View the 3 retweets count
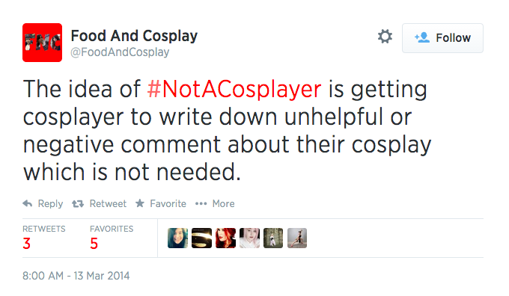The image size is (509, 296). point(27,244)
